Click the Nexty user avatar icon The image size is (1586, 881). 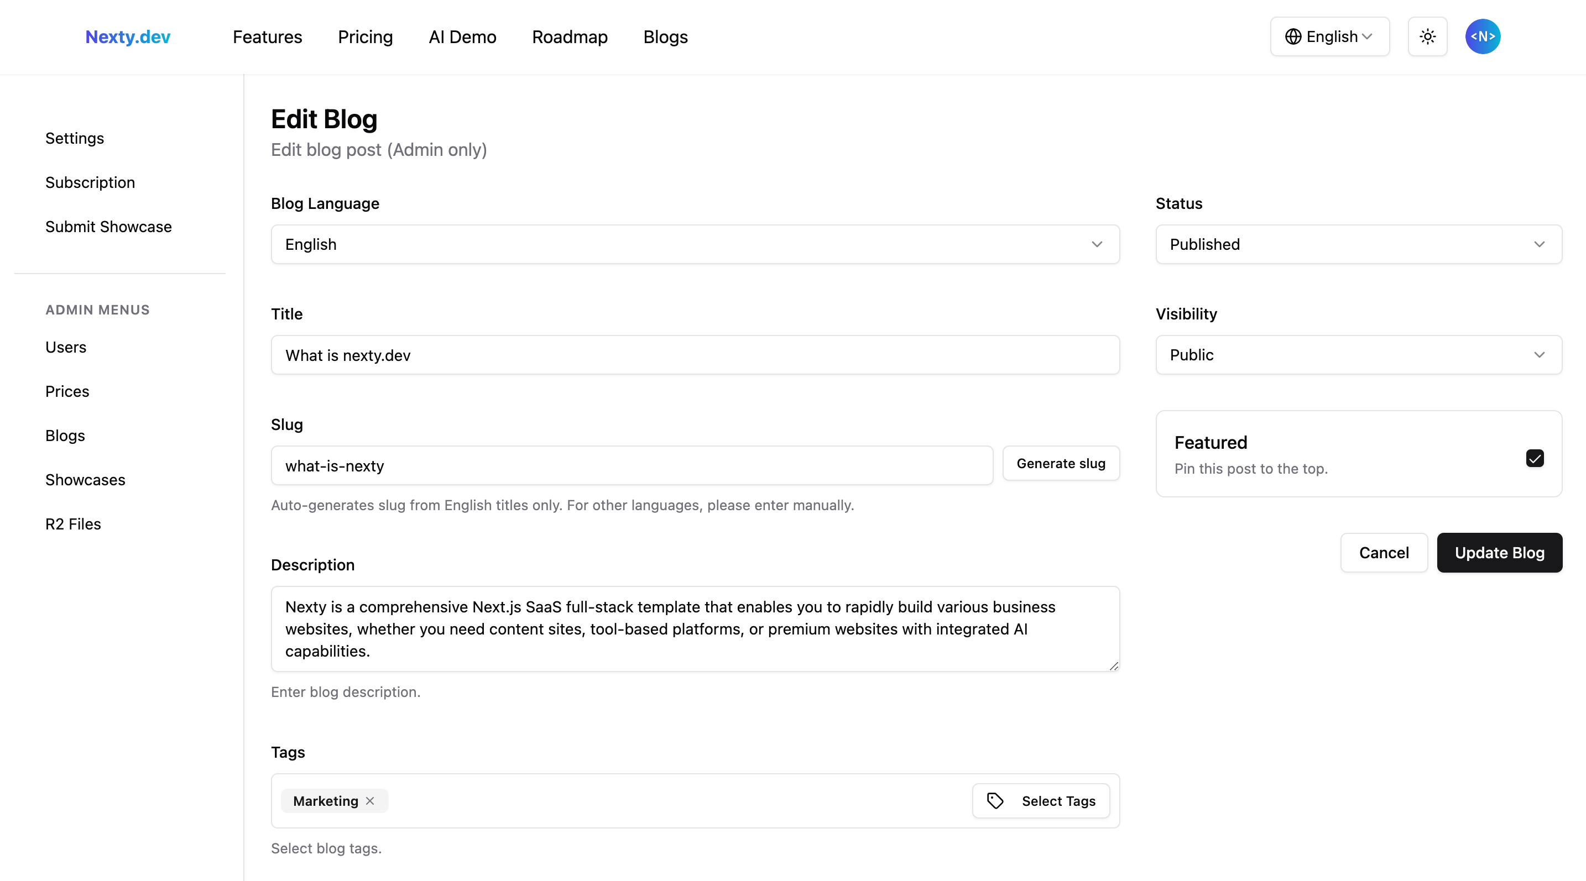tap(1482, 37)
